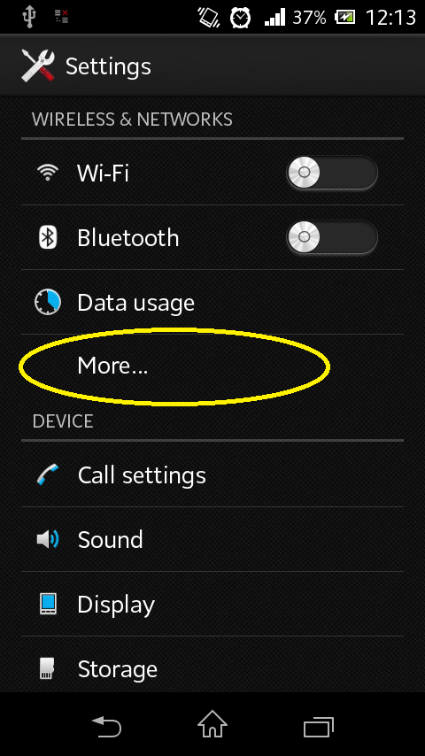Tap the Settings wrench and screwdriver icon
Viewport: 425px width, 756px height.
37,66
